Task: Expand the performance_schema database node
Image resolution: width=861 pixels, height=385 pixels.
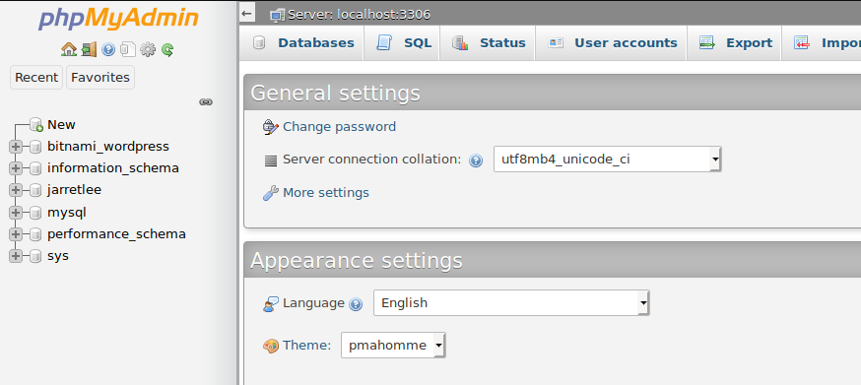Action: [16, 234]
